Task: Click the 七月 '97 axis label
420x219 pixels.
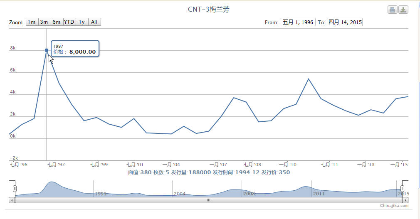Action: pos(56,165)
